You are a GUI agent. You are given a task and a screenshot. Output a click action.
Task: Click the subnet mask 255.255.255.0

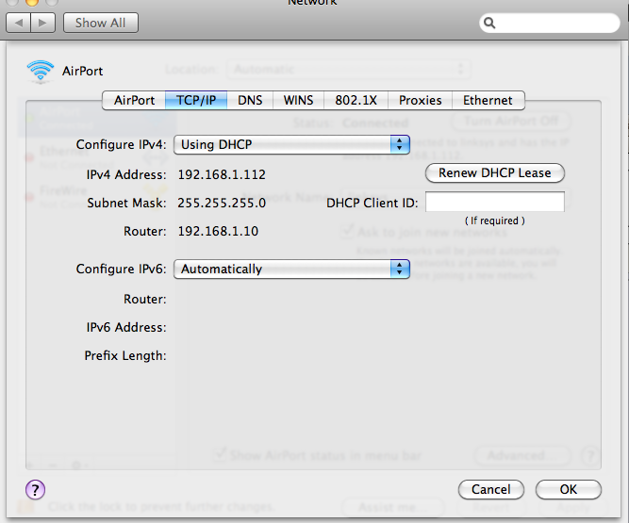click(222, 204)
